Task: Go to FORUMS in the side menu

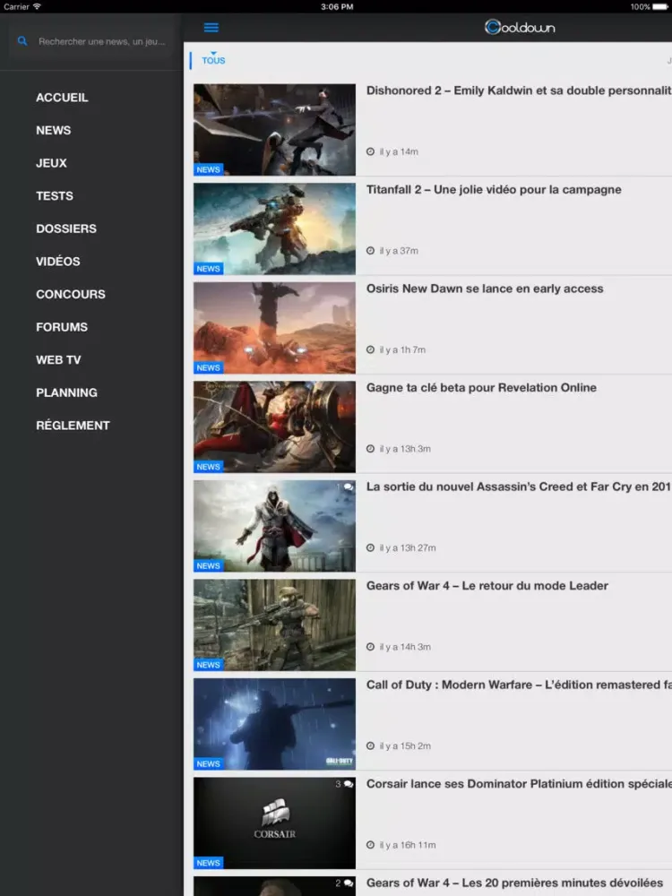Action: pos(62,327)
